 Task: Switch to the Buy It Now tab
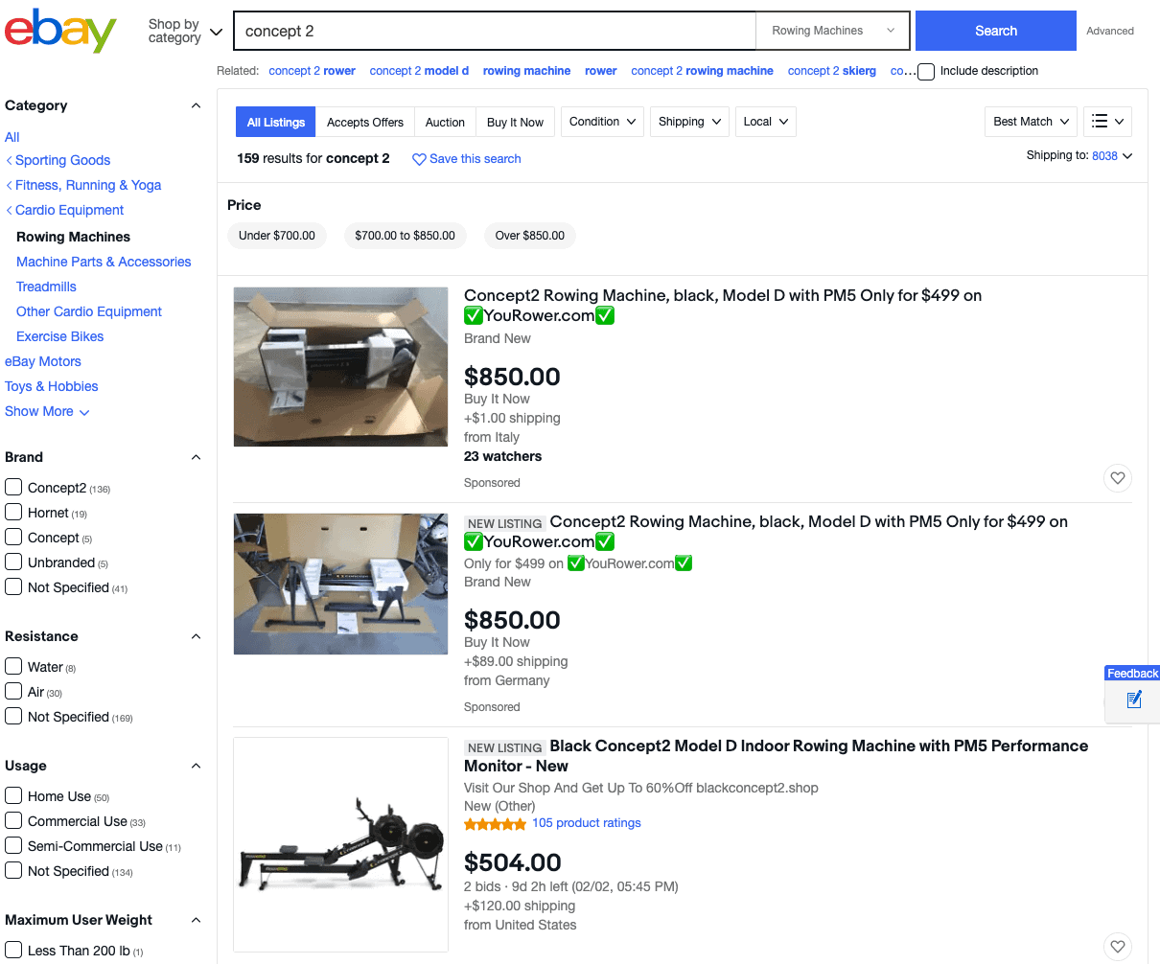[x=515, y=122]
